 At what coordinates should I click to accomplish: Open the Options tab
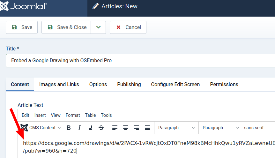click(x=98, y=85)
